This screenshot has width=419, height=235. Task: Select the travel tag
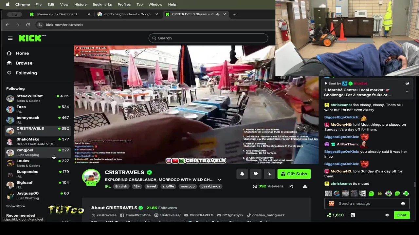151,186
